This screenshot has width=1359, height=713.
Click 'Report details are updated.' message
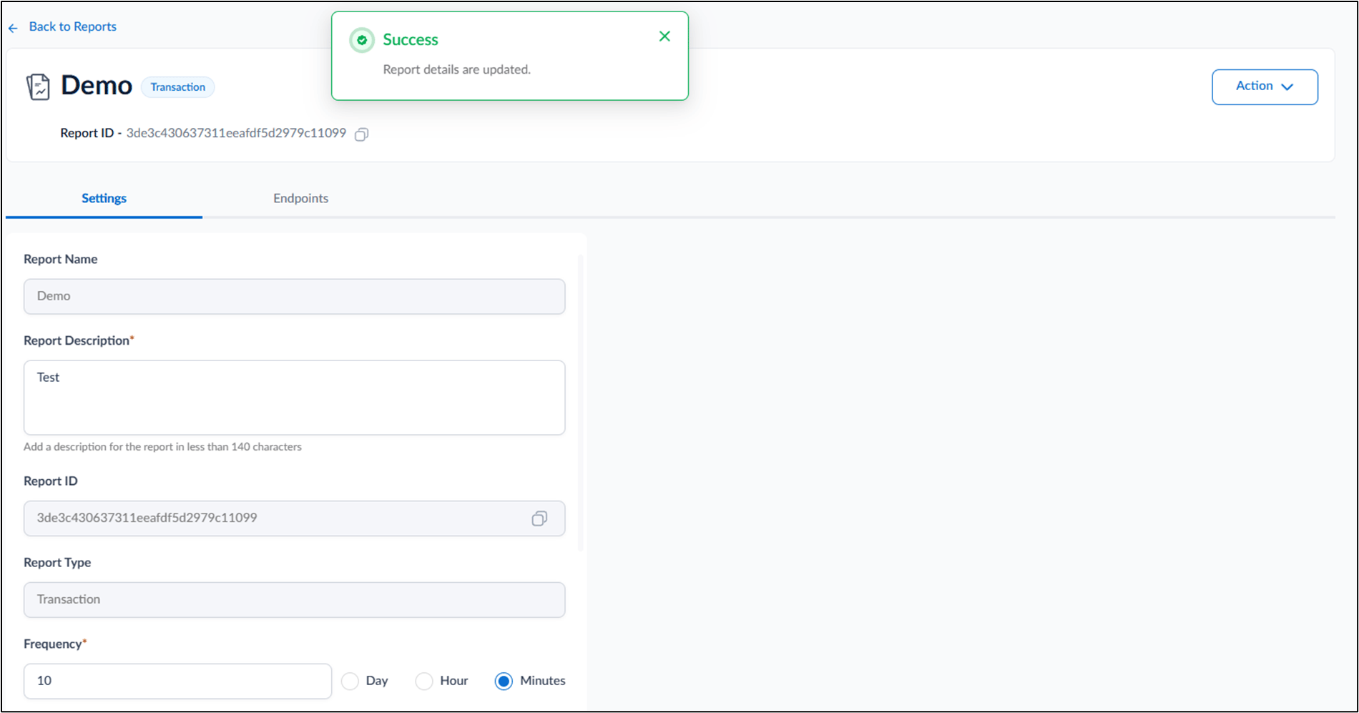pos(456,69)
